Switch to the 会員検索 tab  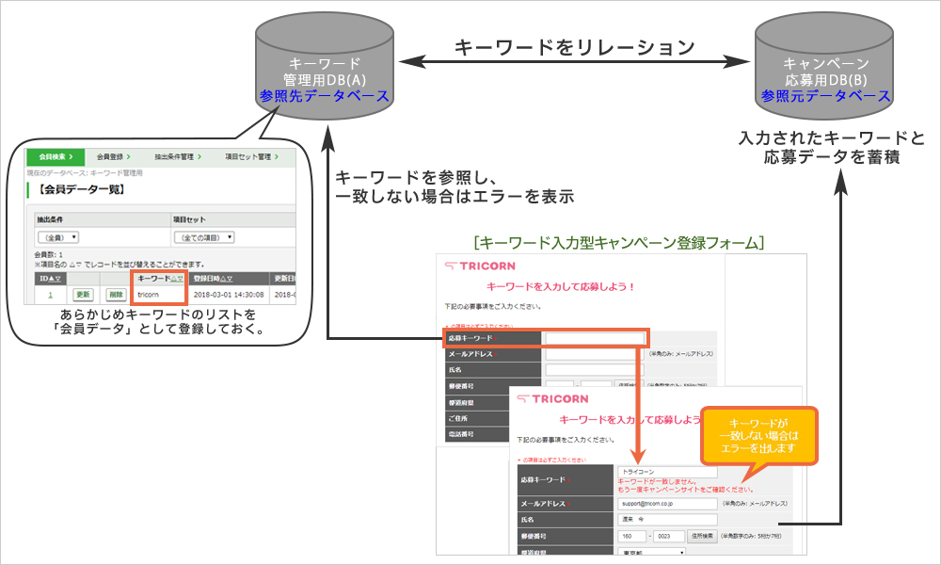coord(56,156)
